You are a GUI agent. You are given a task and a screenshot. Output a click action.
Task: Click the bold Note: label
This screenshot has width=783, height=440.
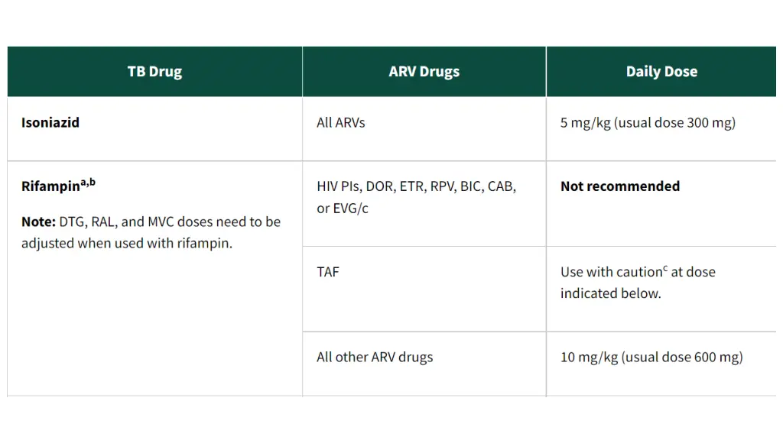point(38,222)
